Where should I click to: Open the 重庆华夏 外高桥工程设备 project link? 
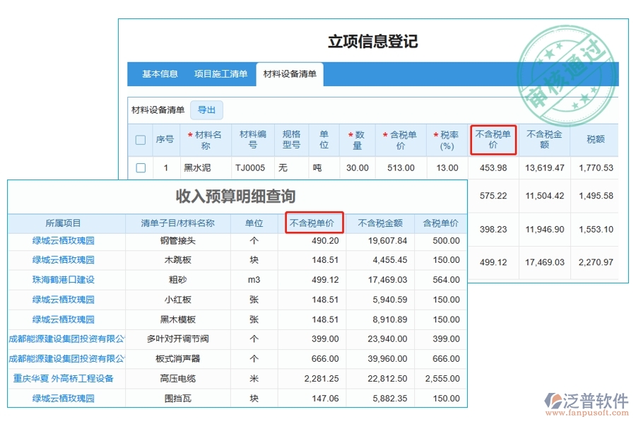click(64, 378)
